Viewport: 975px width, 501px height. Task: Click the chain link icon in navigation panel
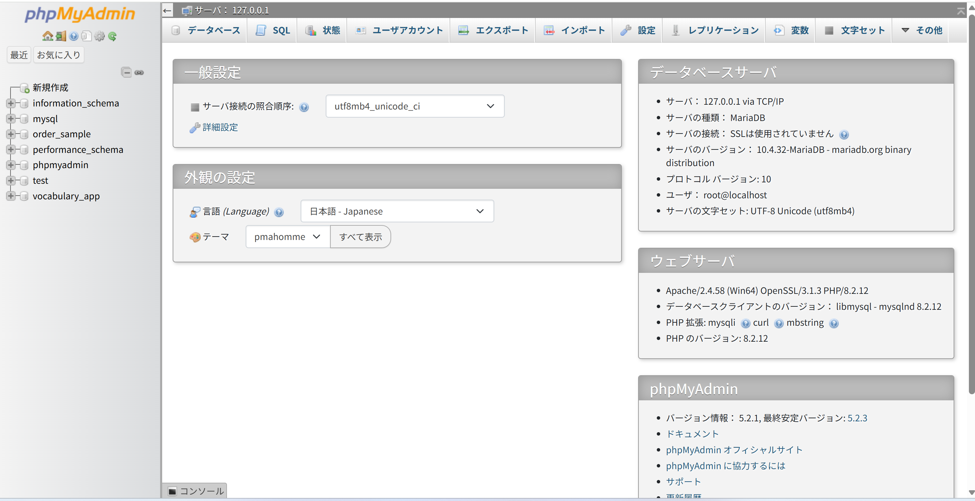click(x=139, y=72)
